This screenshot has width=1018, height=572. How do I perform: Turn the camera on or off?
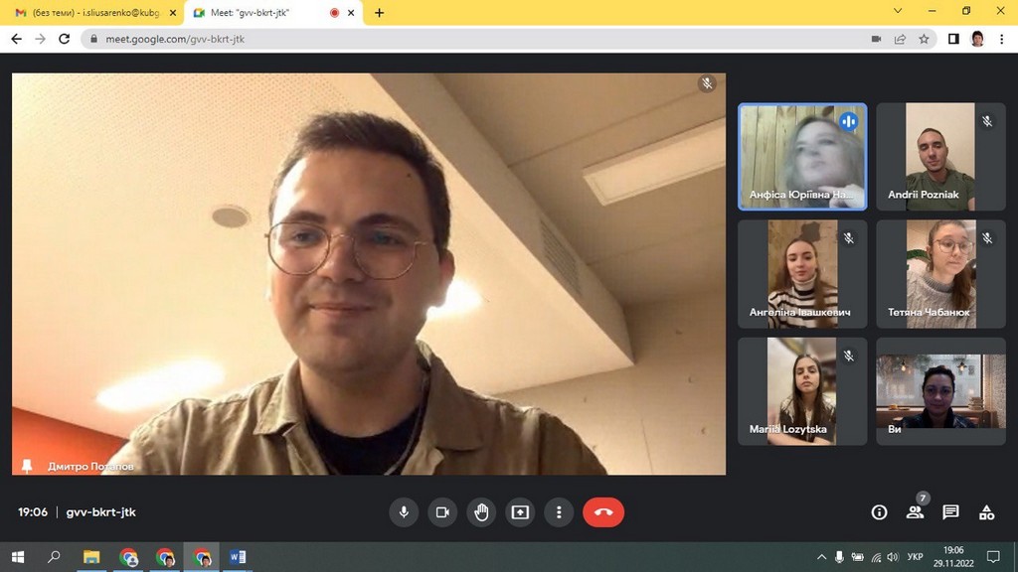[442, 512]
